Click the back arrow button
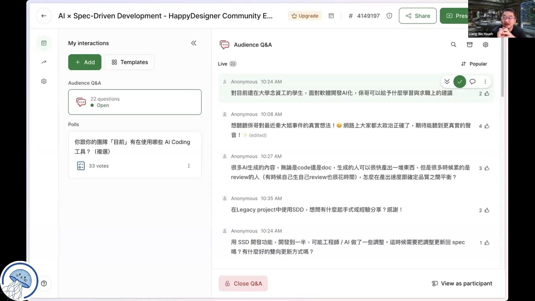The image size is (535, 301). tap(44, 16)
